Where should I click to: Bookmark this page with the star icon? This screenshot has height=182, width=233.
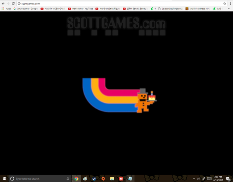pos(224,3)
